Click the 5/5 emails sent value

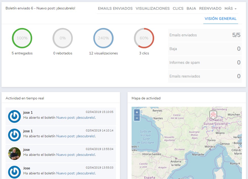click(236, 35)
